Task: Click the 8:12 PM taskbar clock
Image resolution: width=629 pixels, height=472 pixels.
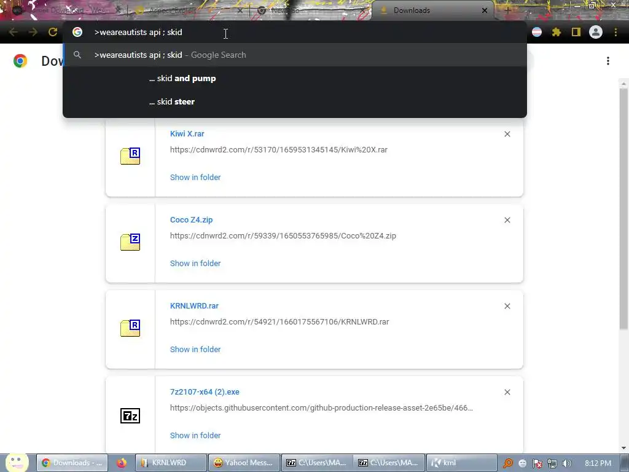Action: coord(598,463)
